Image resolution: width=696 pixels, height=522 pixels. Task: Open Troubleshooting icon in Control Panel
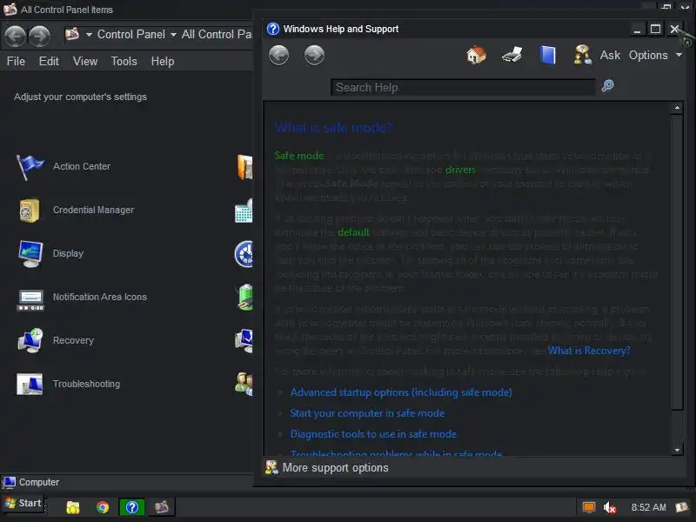(30, 384)
